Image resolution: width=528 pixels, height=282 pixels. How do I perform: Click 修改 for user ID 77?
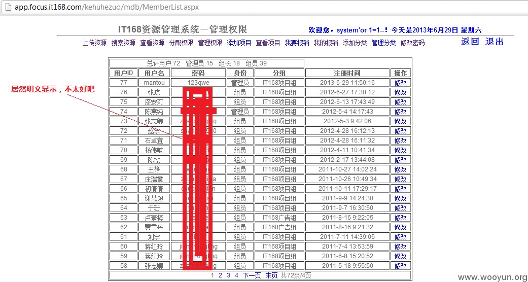(x=401, y=83)
